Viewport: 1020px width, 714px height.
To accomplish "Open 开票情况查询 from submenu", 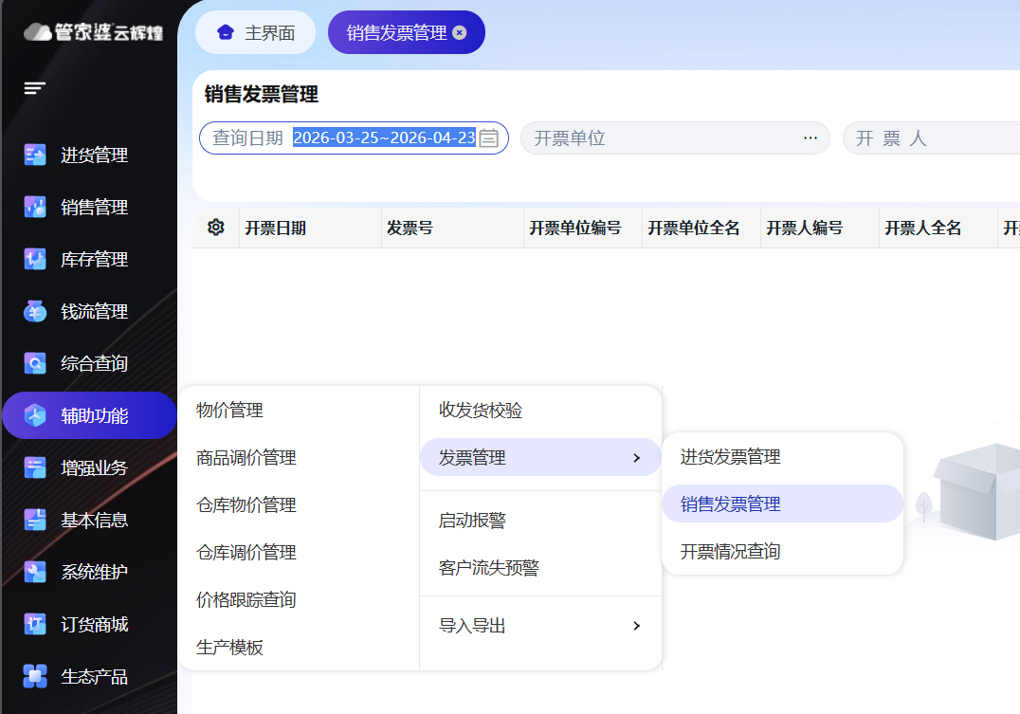I will click(x=731, y=551).
